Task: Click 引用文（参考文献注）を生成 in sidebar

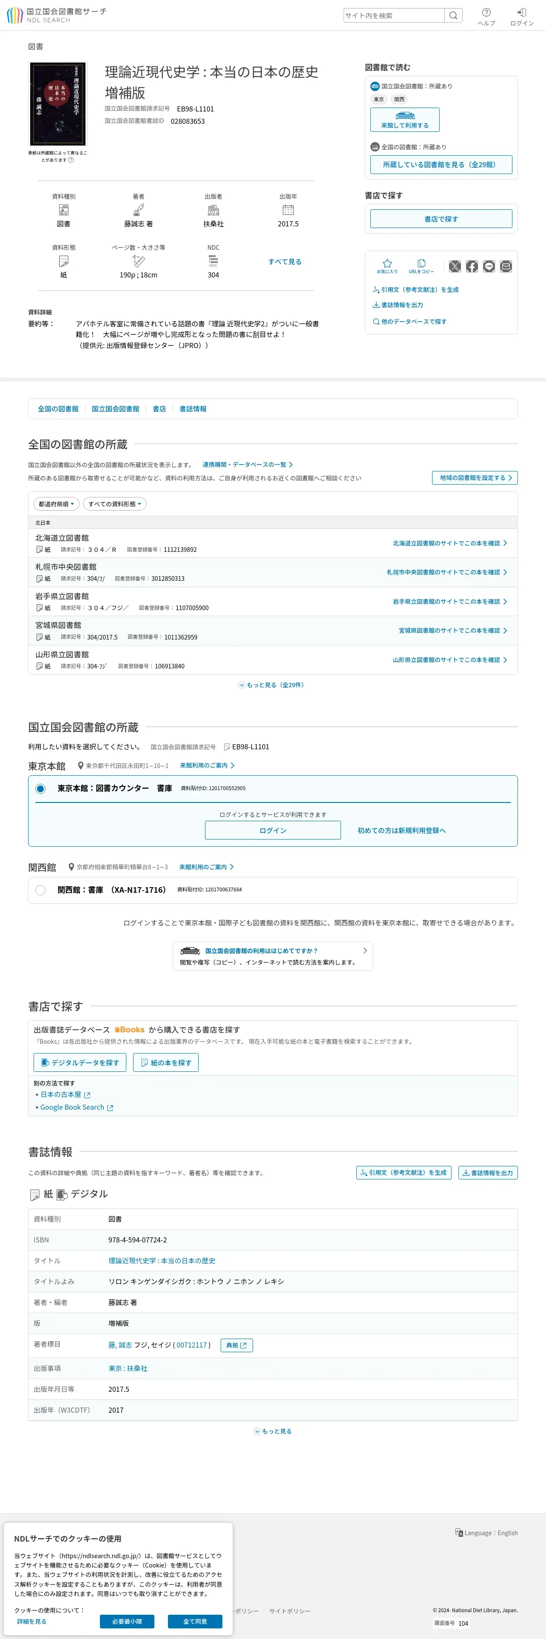Action: coord(416,289)
